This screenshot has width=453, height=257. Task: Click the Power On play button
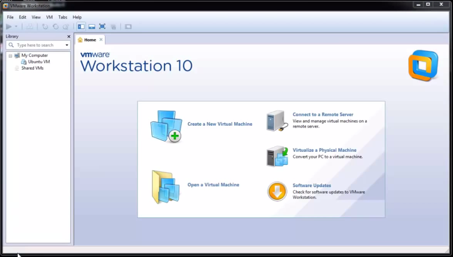pos(9,27)
